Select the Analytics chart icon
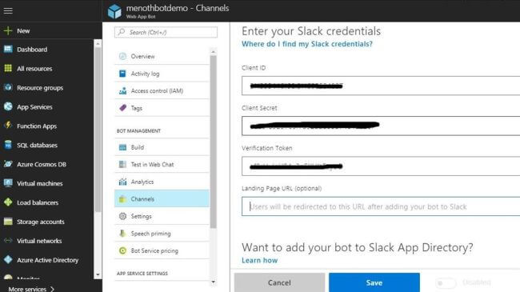This screenshot has width=520, height=292. [x=122, y=182]
